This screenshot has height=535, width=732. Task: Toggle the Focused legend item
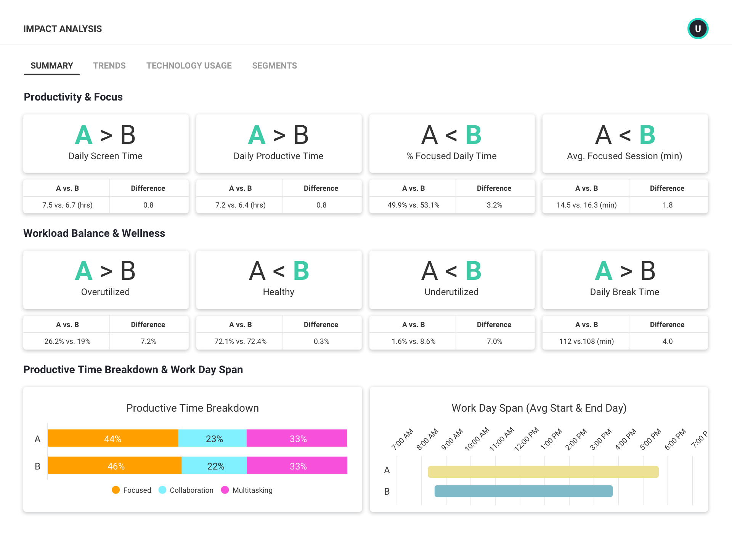[x=131, y=490]
